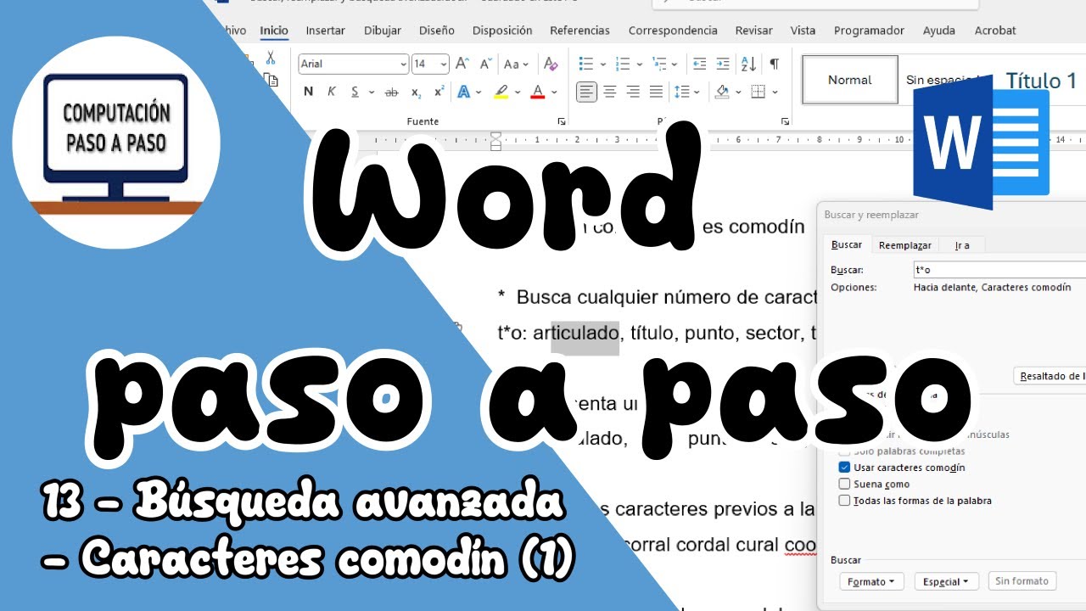The width and height of the screenshot is (1086, 611).
Task: Open the font size 14 dropdown
Action: coord(444,64)
